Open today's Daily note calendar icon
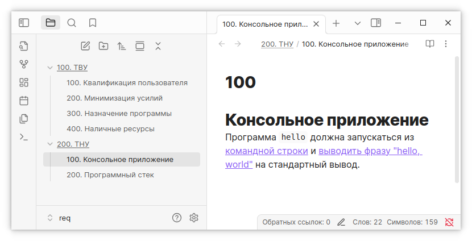472x241 pixels. tap(23, 101)
